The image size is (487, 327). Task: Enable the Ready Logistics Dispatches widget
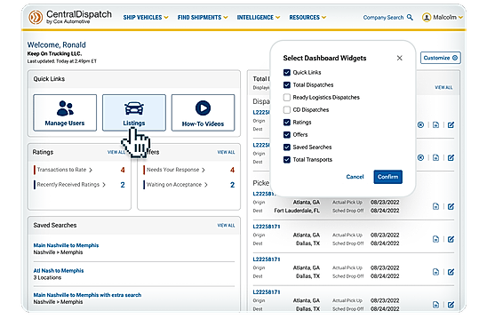pos(287,97)
